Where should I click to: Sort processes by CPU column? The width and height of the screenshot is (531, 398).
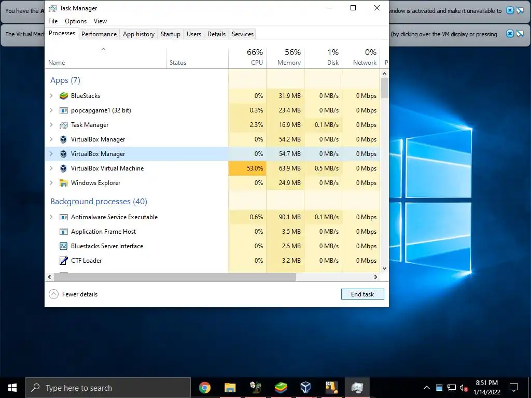(247, 57)
